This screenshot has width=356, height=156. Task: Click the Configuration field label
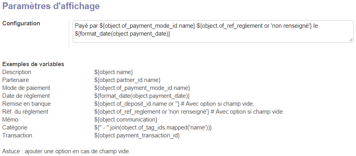click(x=21, y=23)
